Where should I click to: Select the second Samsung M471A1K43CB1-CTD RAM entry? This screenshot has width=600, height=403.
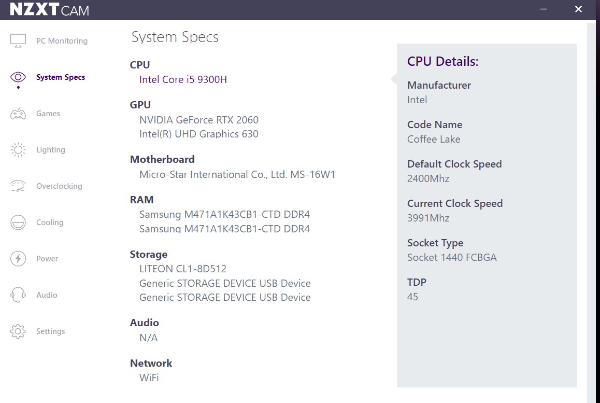pos(224,229)
